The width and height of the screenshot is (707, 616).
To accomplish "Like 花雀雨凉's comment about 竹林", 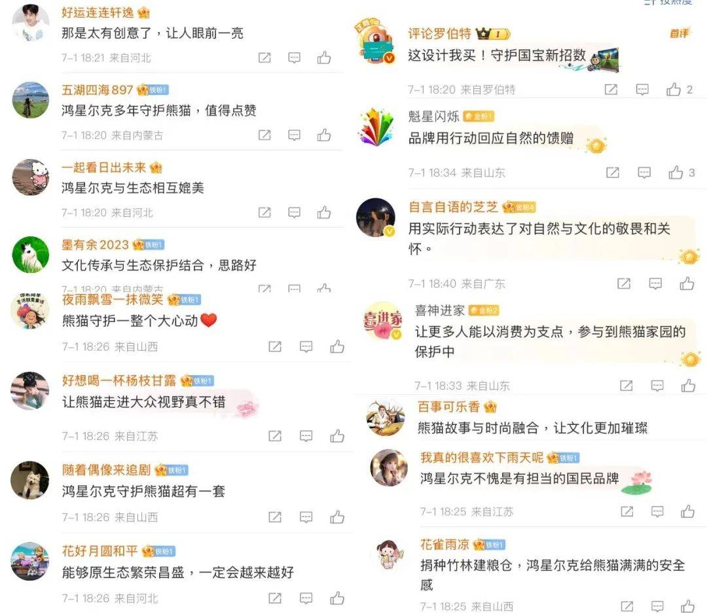I will click(687, 606).
